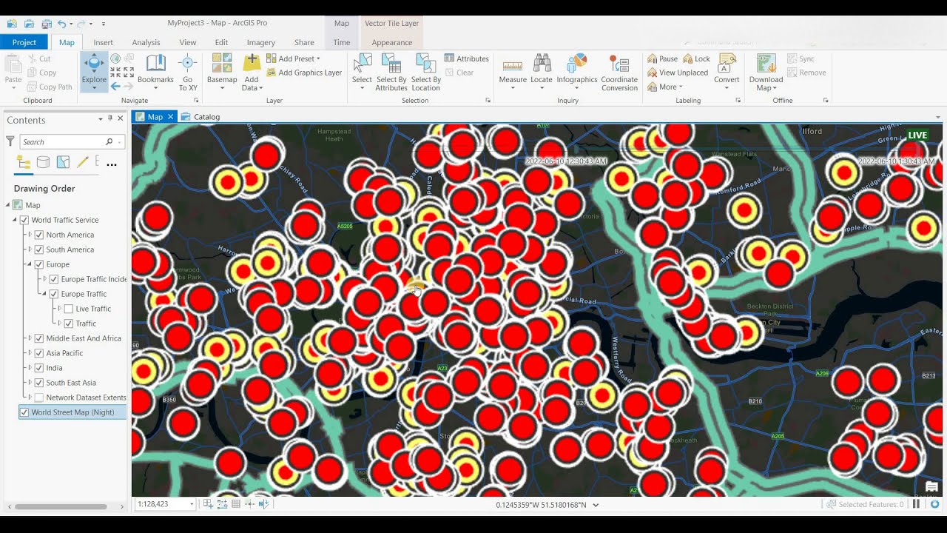List layers by selection
This screenshot has height=533, width=947.
pos(63,163)
